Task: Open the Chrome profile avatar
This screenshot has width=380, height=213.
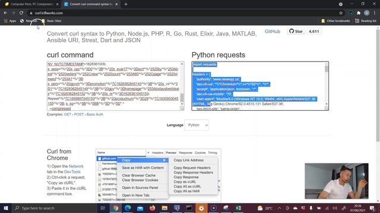Action: tap(367, 13)
